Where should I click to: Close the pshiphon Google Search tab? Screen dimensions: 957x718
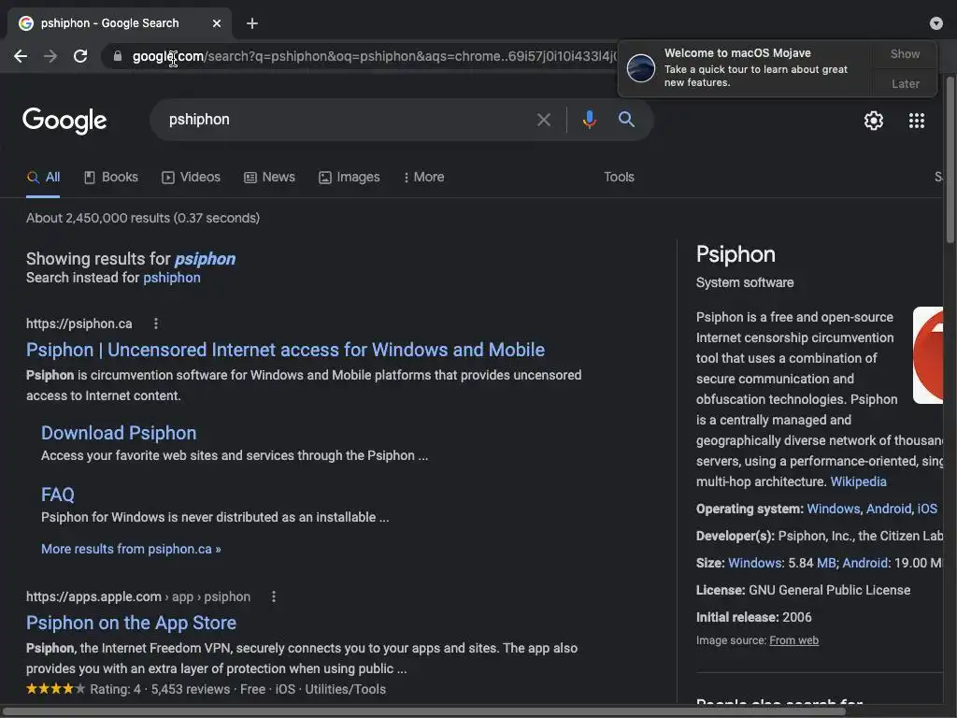tap(217, 23)
